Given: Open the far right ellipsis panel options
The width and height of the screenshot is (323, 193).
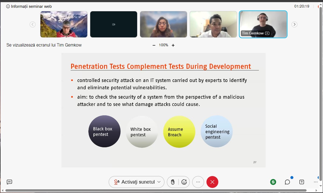Looking at the screenshot, I should coord(316,182).
